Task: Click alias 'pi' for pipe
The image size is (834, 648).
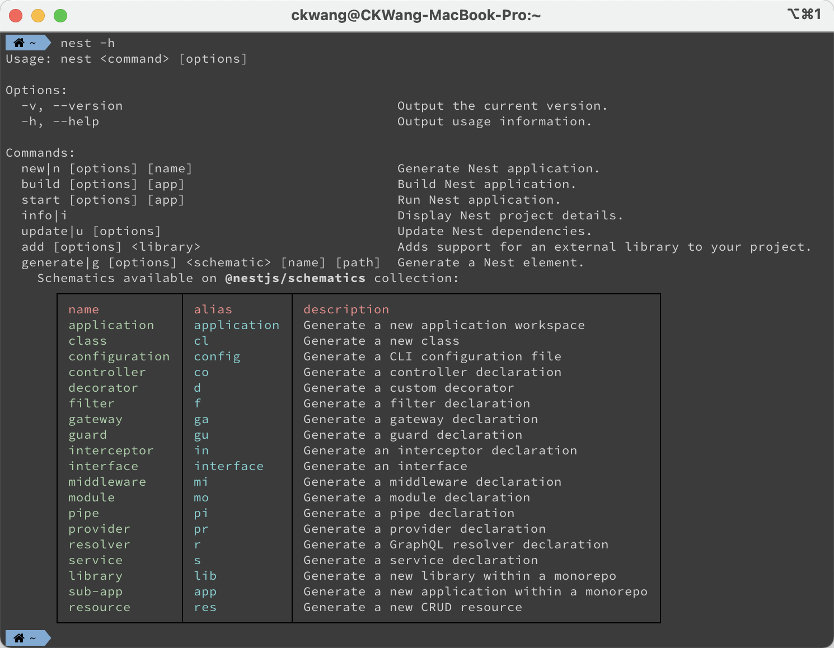Action: coord(202,513)
